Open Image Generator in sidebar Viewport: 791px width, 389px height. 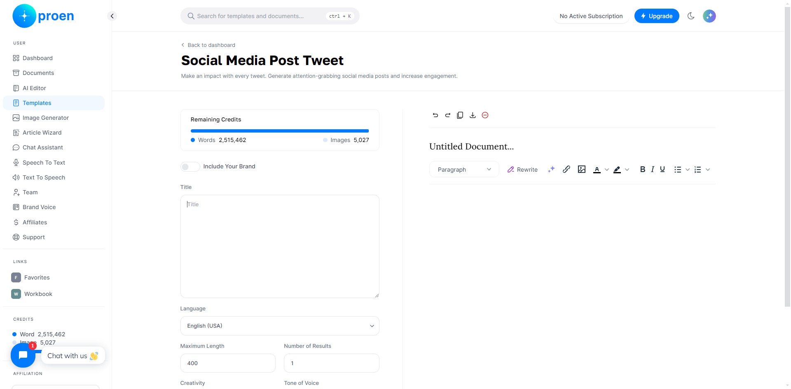(x=54, y=118)
